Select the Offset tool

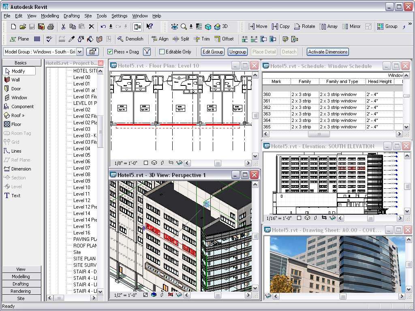[224, 39]
